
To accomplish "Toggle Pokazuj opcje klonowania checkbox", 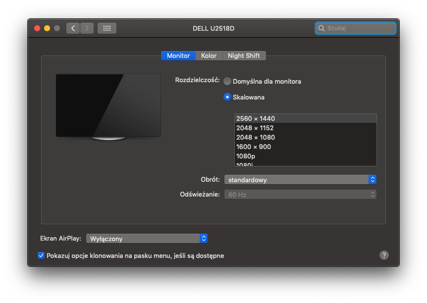I will (41, 255).
